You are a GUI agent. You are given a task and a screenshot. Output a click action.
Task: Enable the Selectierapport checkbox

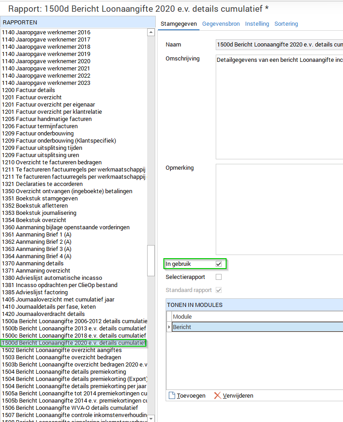click(x=218, y=277)
